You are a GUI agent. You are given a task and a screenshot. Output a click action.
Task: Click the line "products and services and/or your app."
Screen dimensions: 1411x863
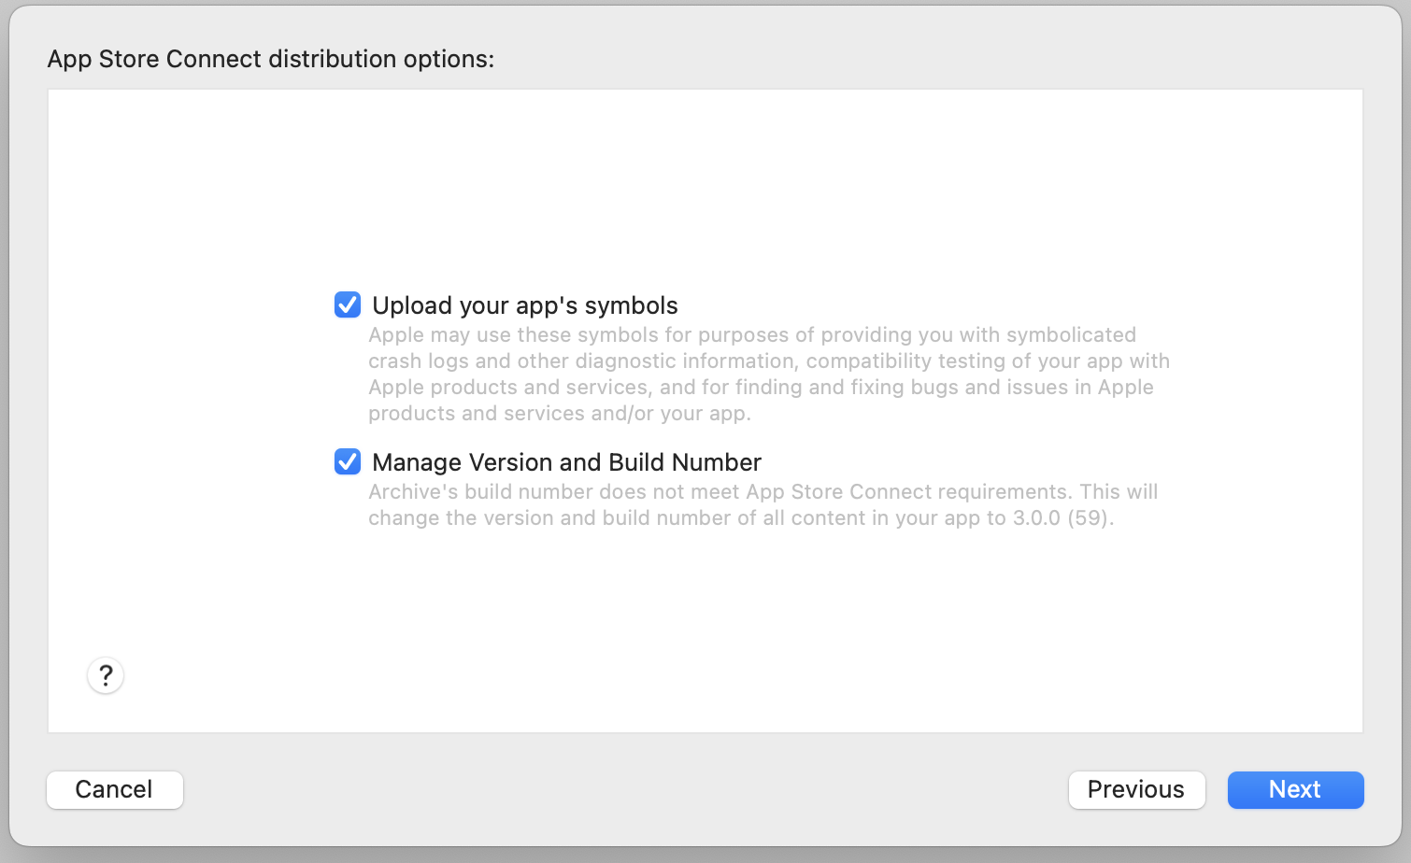pyautogui.click(x=560, y=413)
